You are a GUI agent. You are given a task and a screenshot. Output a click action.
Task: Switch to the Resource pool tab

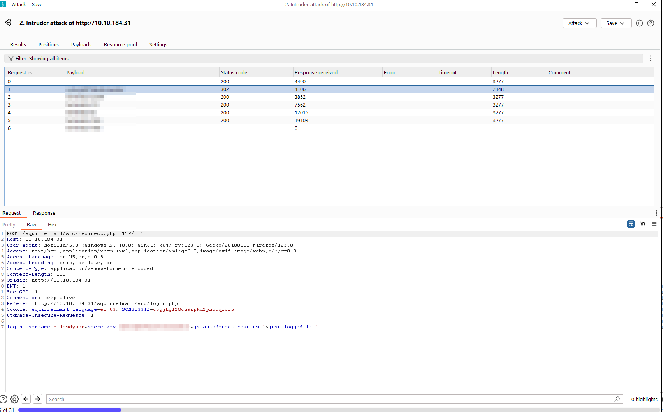pyautogui.click(x=120, y=45)
